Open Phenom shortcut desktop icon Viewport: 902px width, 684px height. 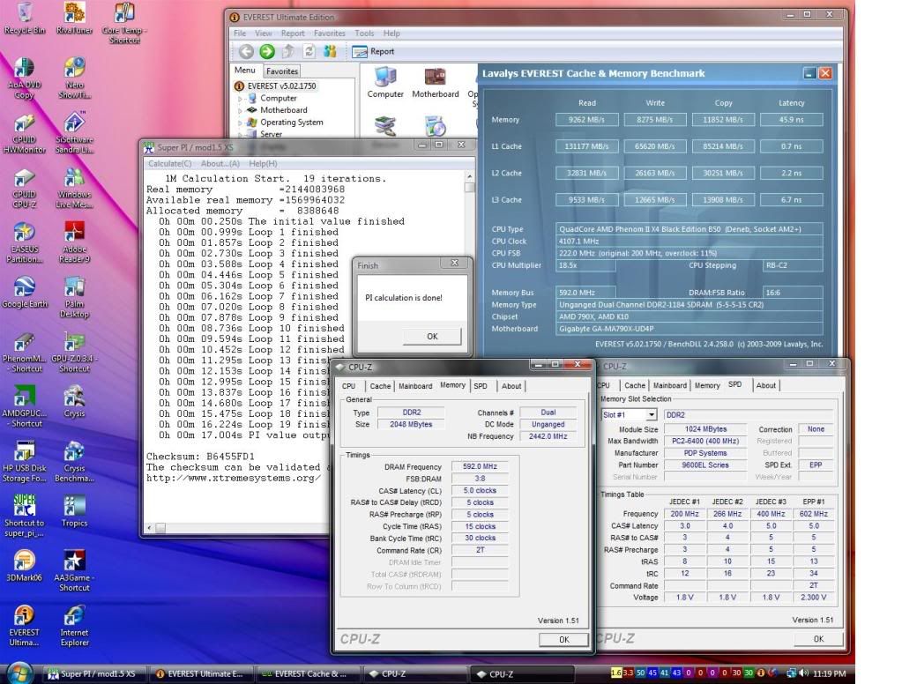click(x=24, y=352)
